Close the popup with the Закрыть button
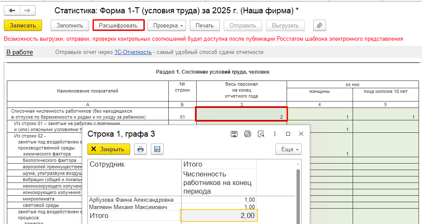Screen dimensions: 422x224 [x=109, y=149]
